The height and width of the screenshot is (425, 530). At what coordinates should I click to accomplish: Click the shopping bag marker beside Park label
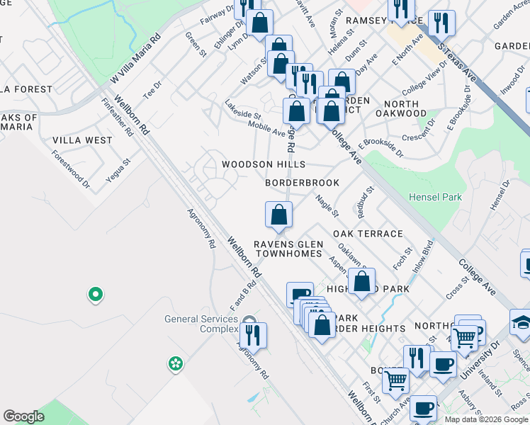coord(322,327)
